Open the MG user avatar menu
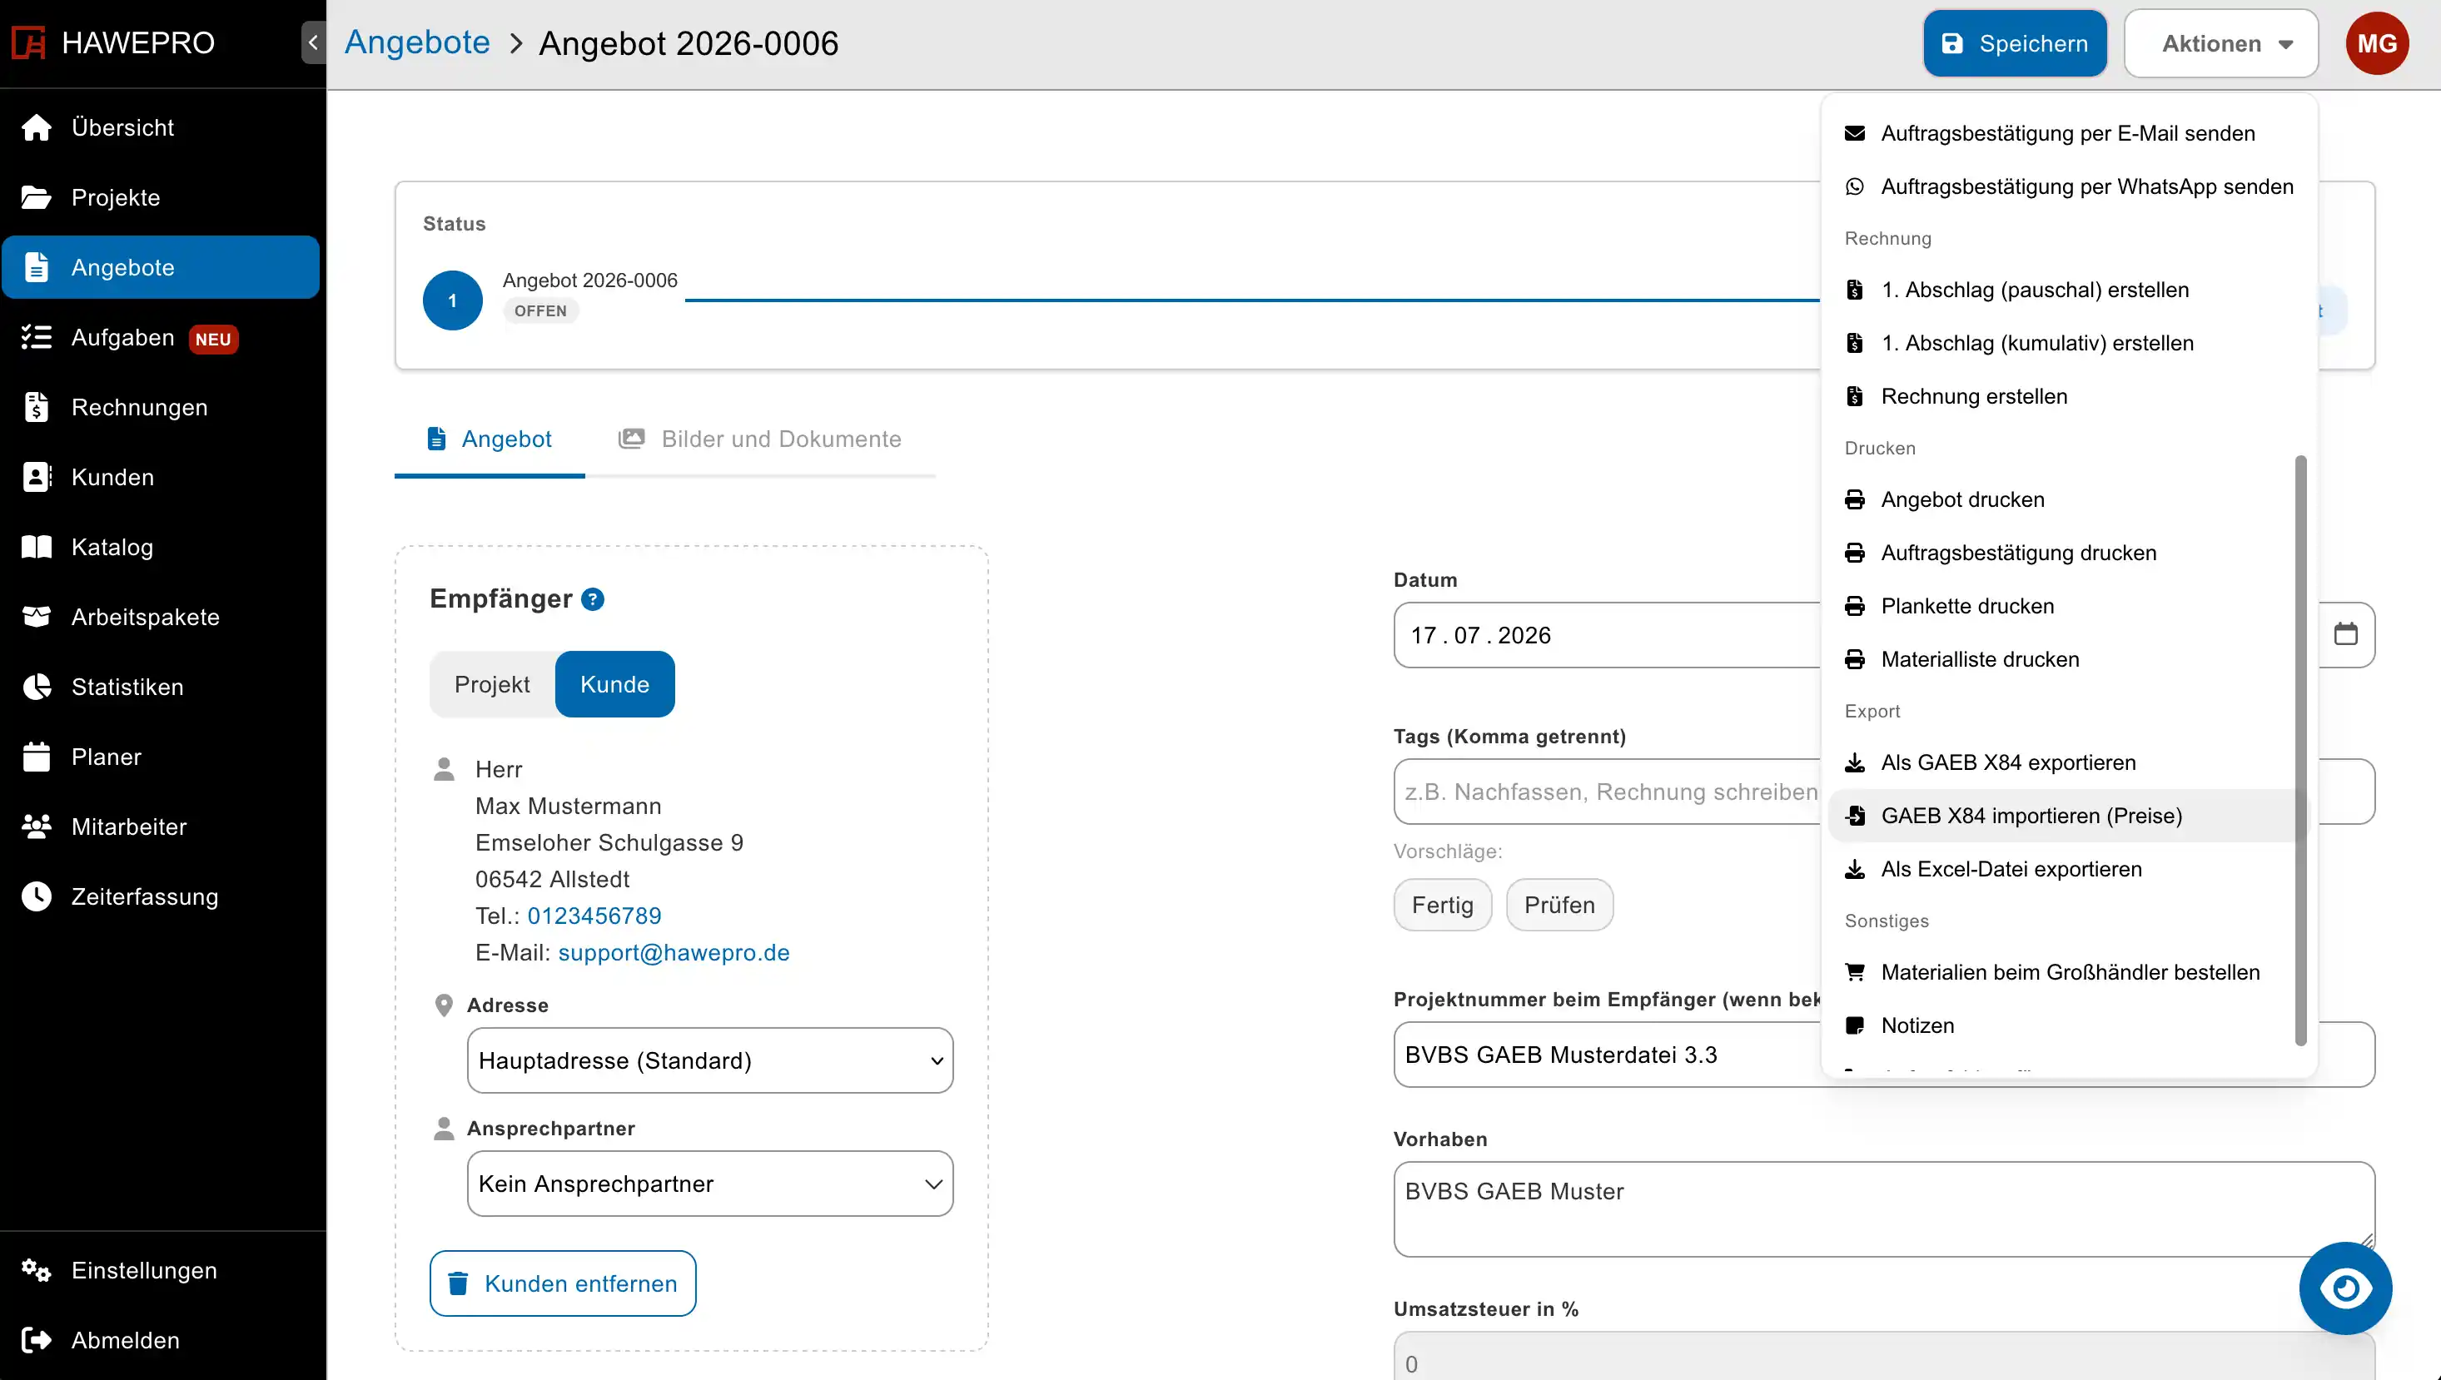 pyautogui.click(x=2377, y=43)
